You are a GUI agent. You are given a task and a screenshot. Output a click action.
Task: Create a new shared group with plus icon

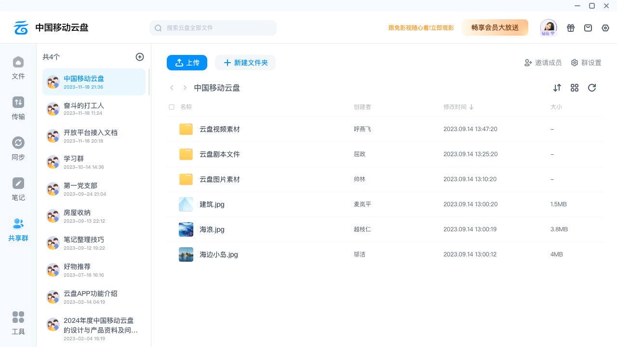[140, 57]
